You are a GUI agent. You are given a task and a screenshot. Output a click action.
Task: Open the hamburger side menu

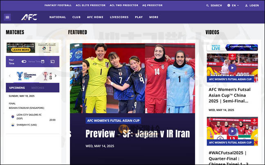point(7,17)
